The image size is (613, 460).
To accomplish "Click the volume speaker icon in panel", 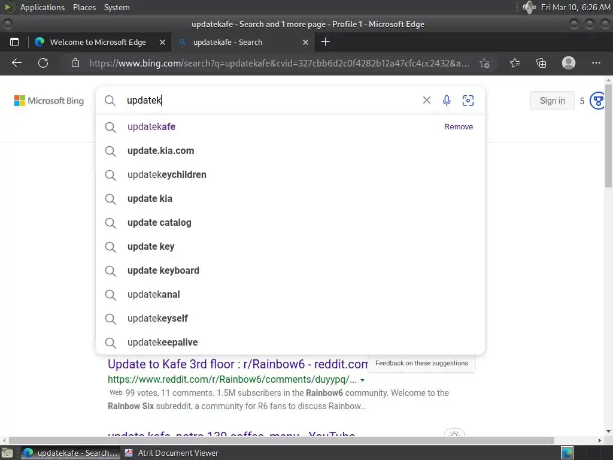I will [529, 7].
